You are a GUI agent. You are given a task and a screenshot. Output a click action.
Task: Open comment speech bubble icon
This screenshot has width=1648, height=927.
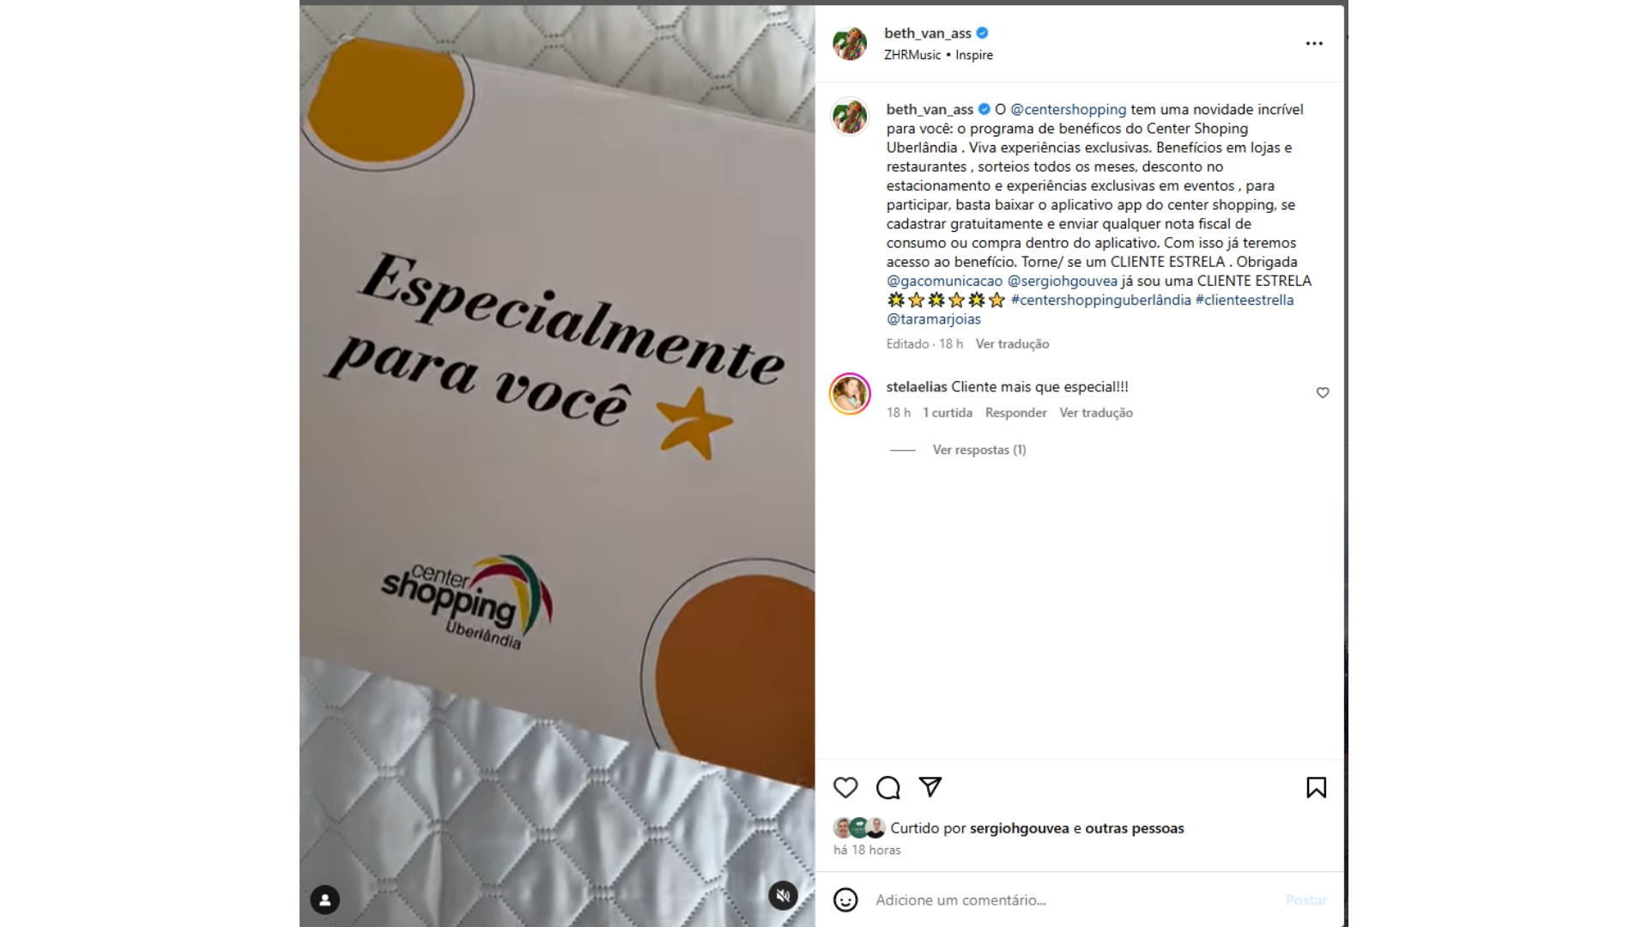tap(888, 787)
